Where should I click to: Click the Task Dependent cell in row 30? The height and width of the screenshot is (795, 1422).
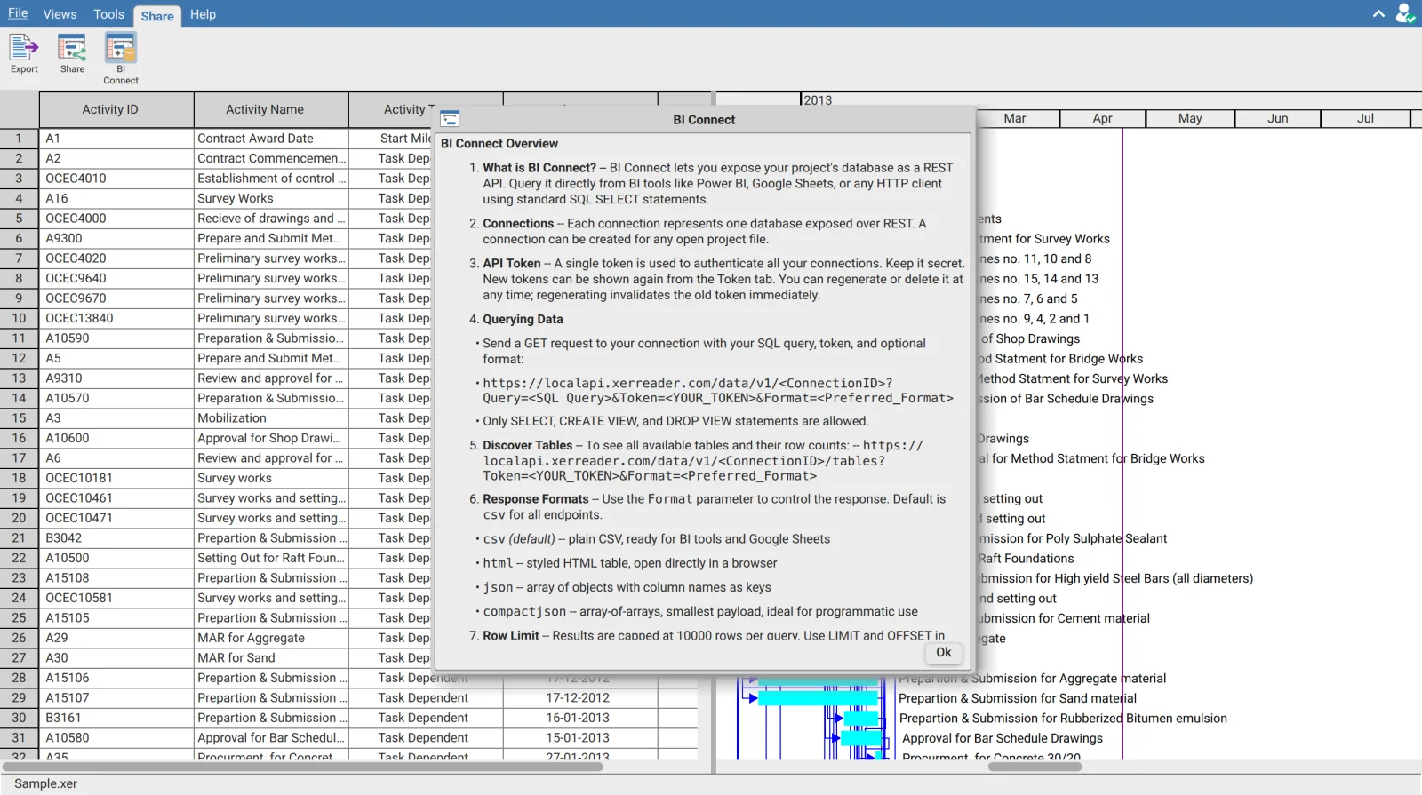click(x=426, y=718)
